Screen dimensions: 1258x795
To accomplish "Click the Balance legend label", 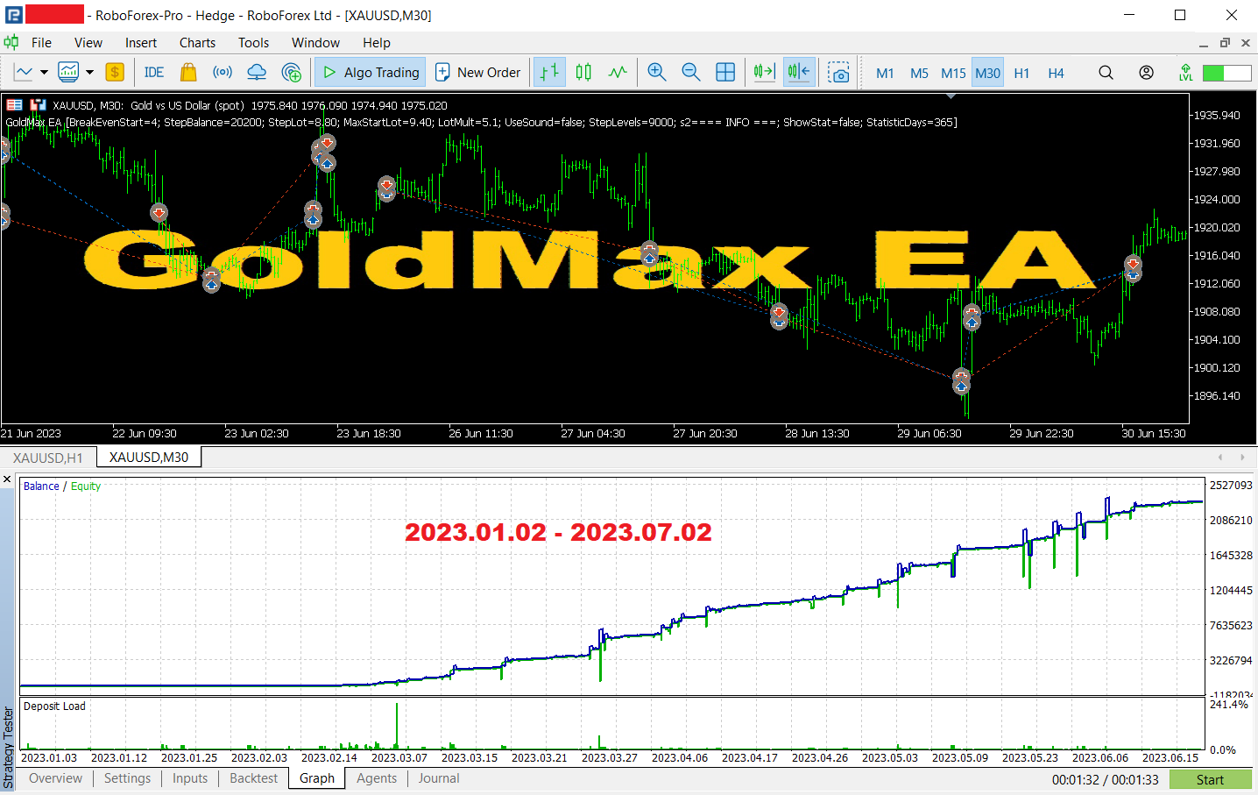I will point(41,486).
